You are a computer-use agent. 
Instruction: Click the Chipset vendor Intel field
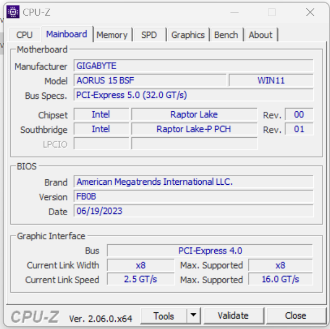pyautogui.click(x=101, y=115)
